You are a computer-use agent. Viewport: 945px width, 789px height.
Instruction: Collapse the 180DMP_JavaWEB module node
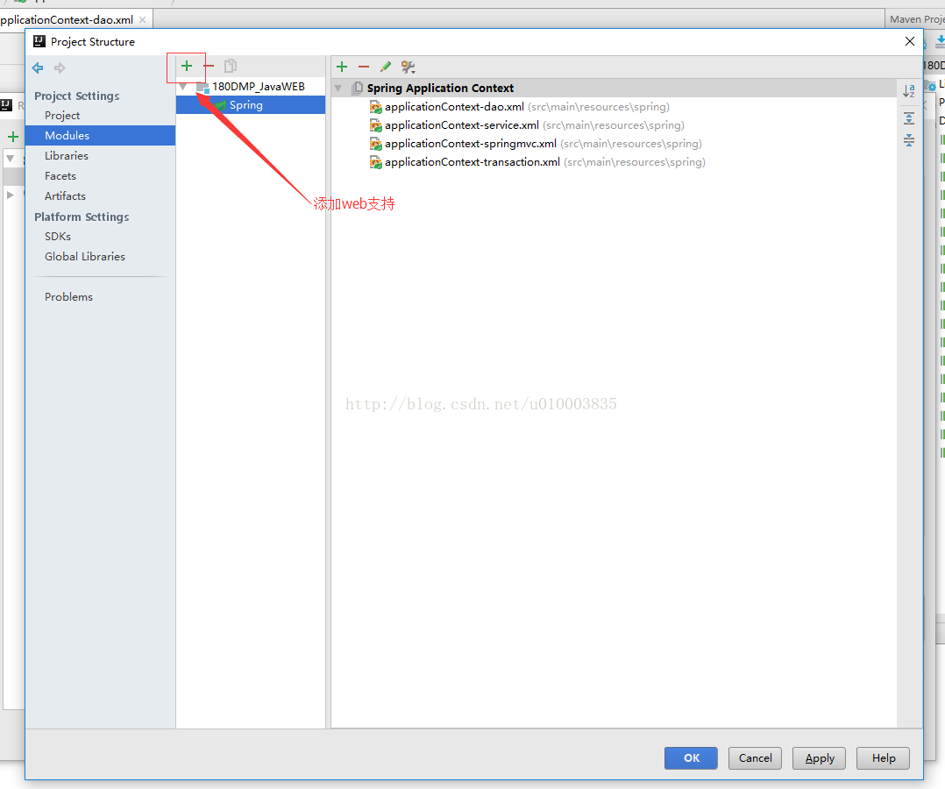pos(182,87)
